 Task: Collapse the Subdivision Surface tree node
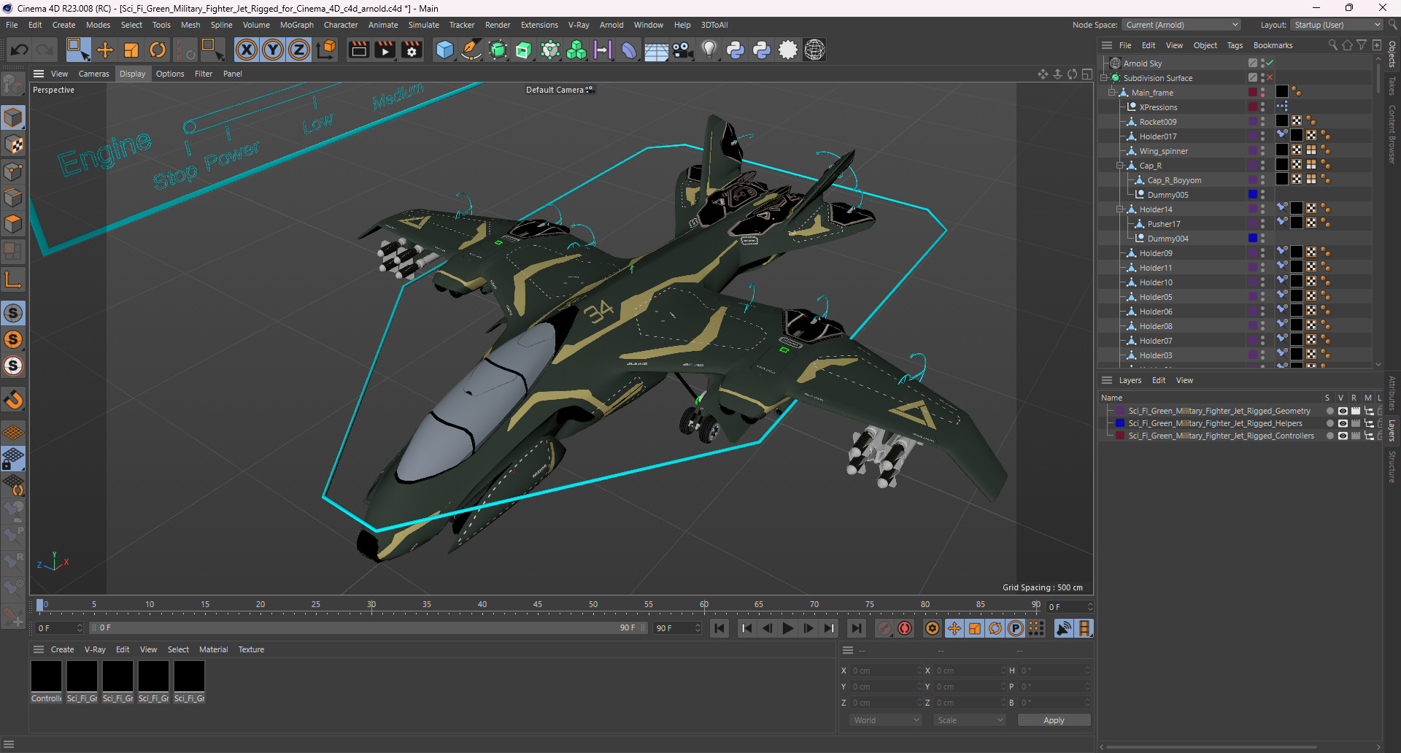click(1104, 78)
